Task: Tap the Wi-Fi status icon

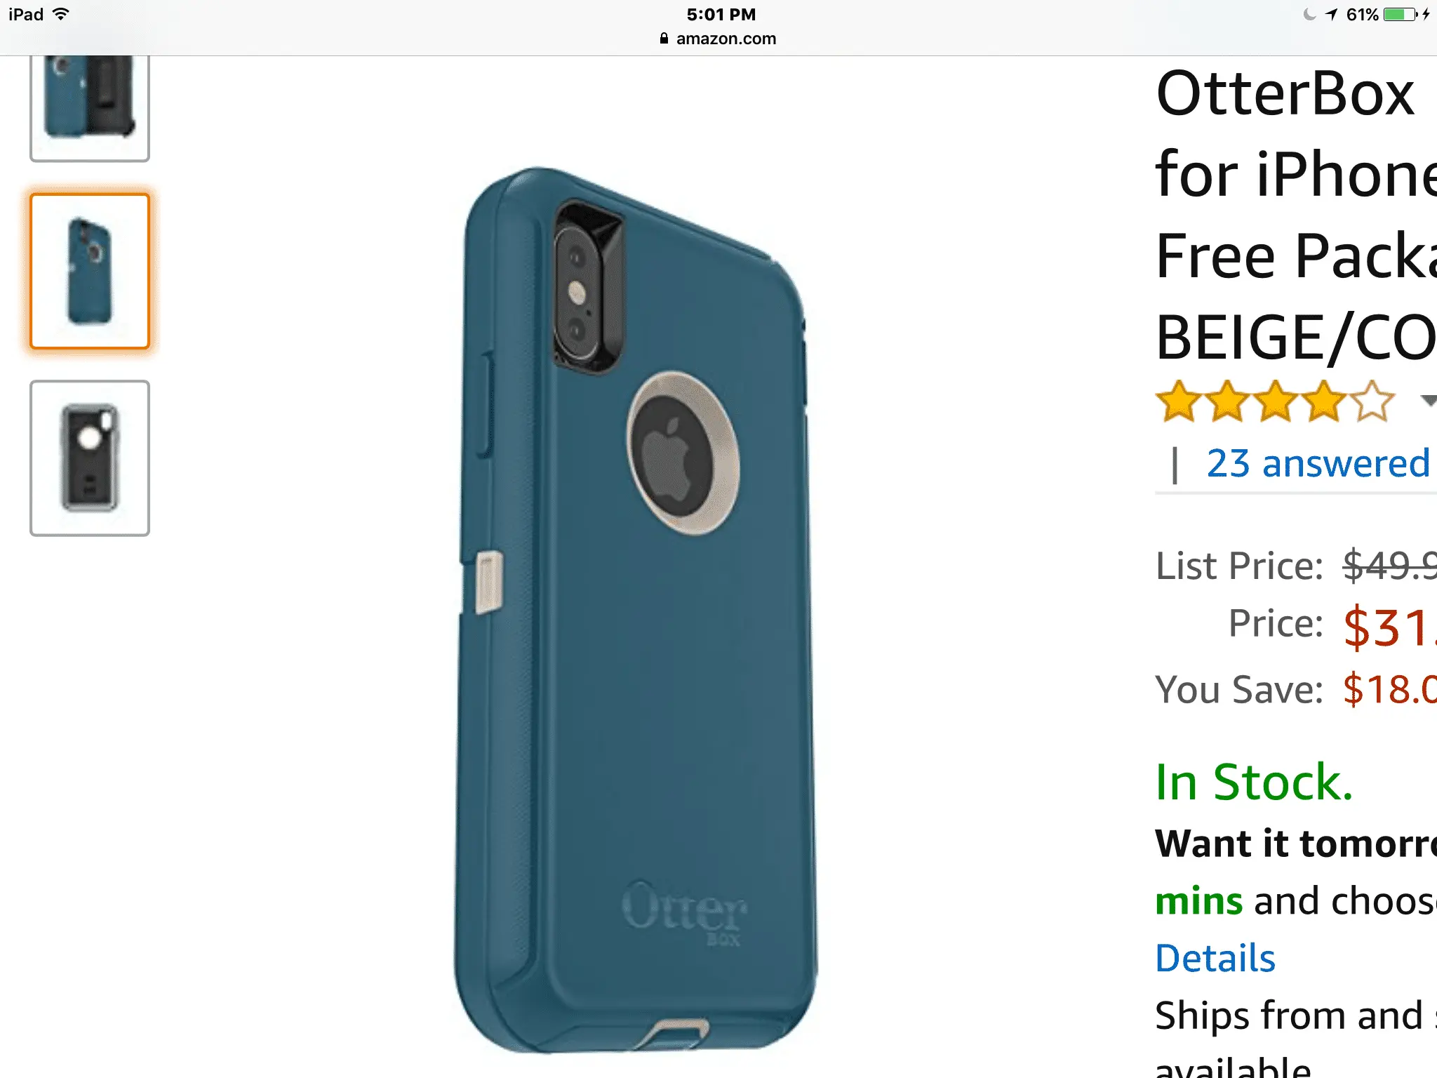Action: point(62,14)
